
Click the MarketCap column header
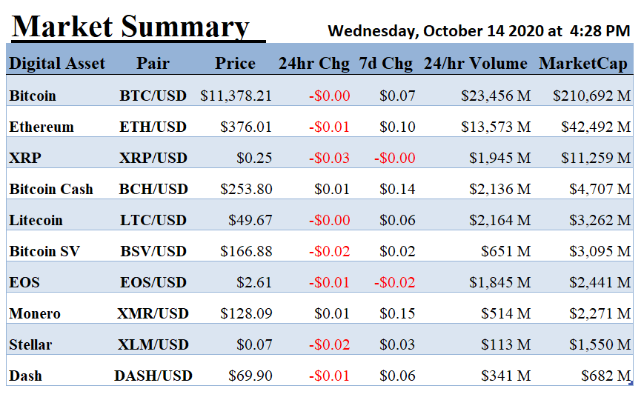[x=583, y=63]
